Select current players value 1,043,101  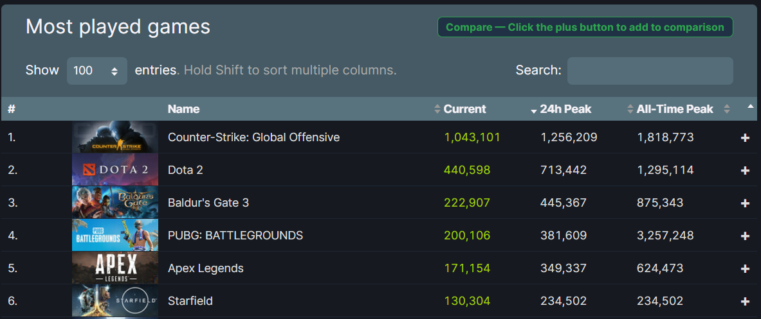tap(472, 137)
